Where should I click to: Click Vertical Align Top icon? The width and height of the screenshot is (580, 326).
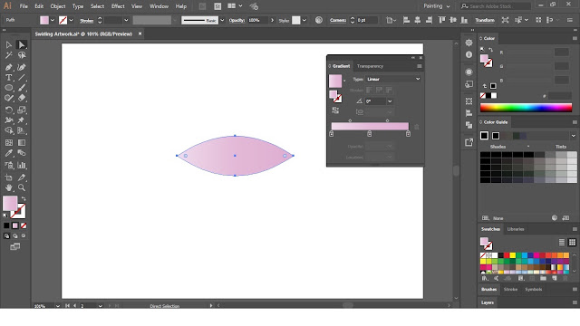pyautogui.click(x=441, y=20)
